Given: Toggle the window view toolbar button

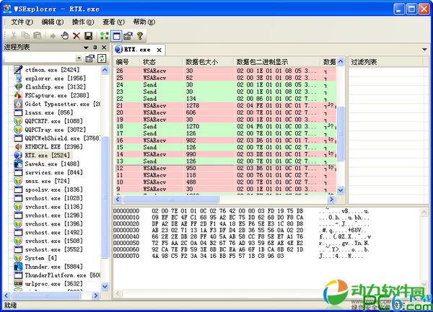Looking at the screenshot, I should click(x=116, y=35).
